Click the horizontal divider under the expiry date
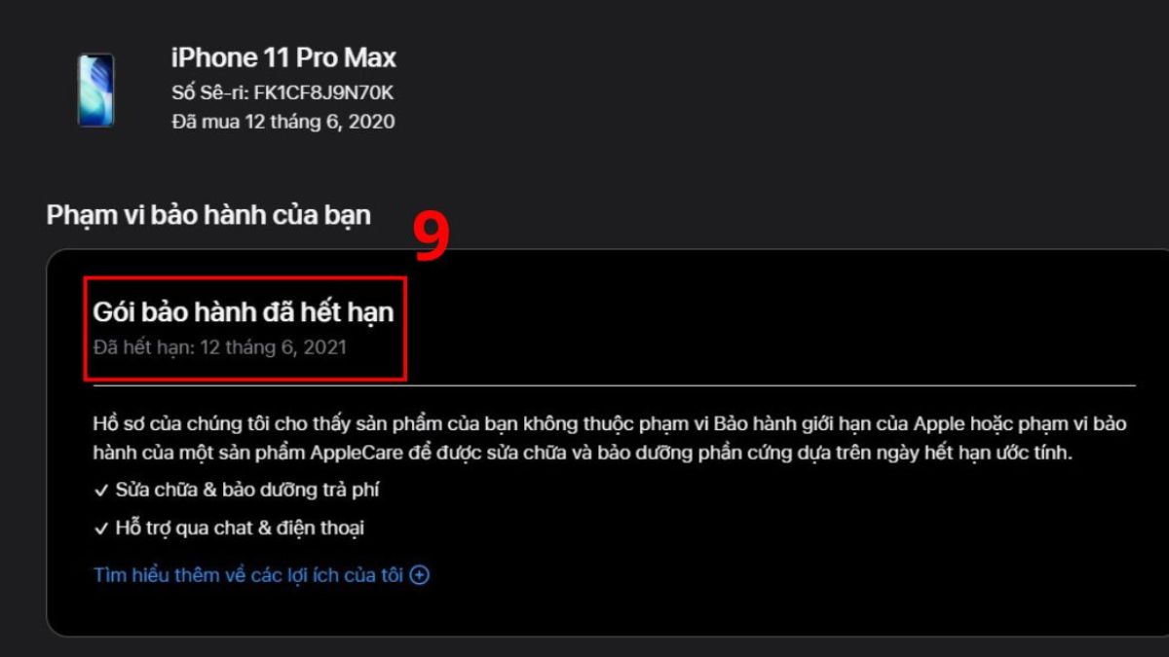The width and height of the screenshot is (1169, 657). [x=614, y=386]
